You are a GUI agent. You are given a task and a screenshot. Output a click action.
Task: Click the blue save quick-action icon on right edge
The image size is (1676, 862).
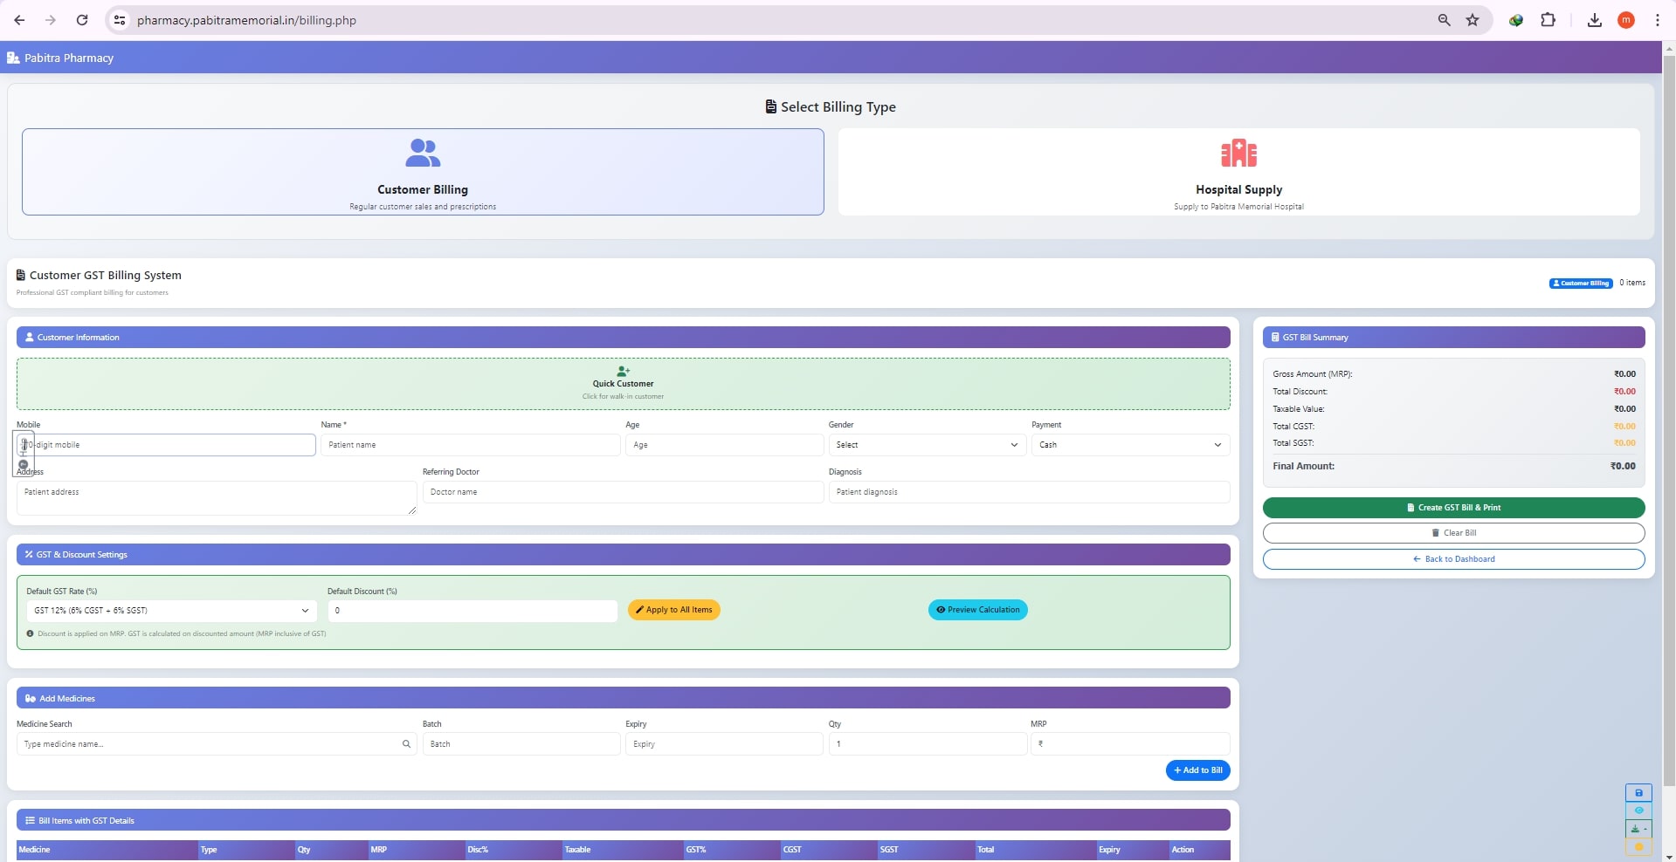[x=1640, y=793]
